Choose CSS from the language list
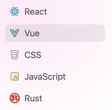This screenshot has width=112, height=110. point(55,55)
